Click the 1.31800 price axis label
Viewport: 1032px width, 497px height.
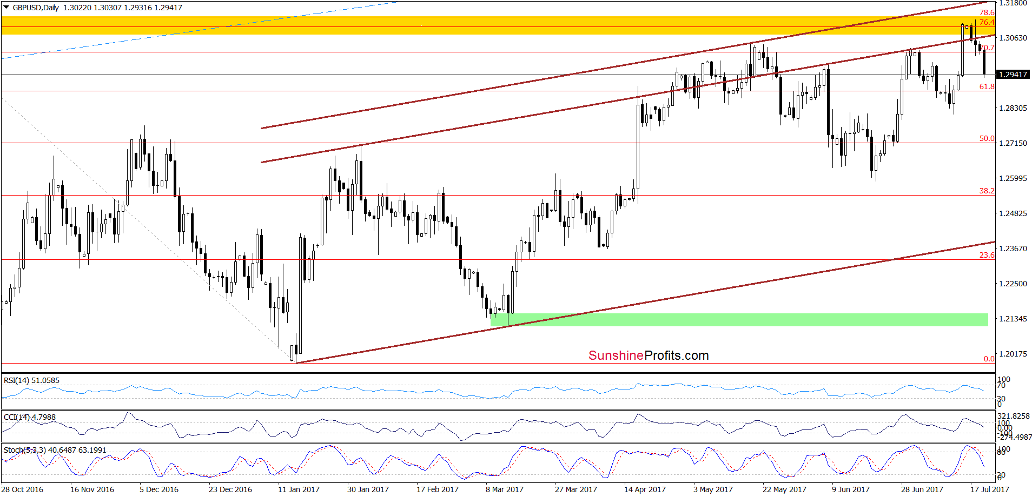pos(1013,3)
